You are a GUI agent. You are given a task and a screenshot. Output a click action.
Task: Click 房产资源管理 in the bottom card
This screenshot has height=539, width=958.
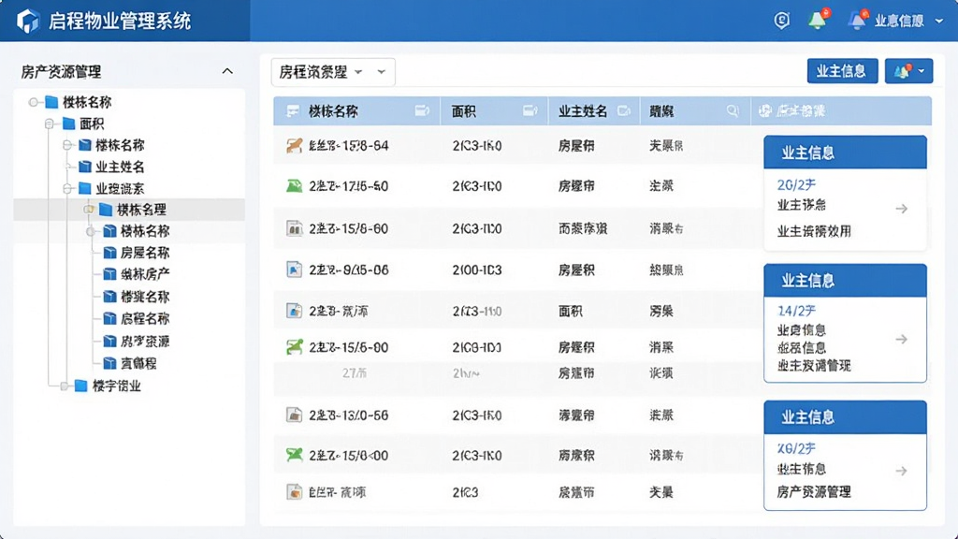click(x=814, y=492)
